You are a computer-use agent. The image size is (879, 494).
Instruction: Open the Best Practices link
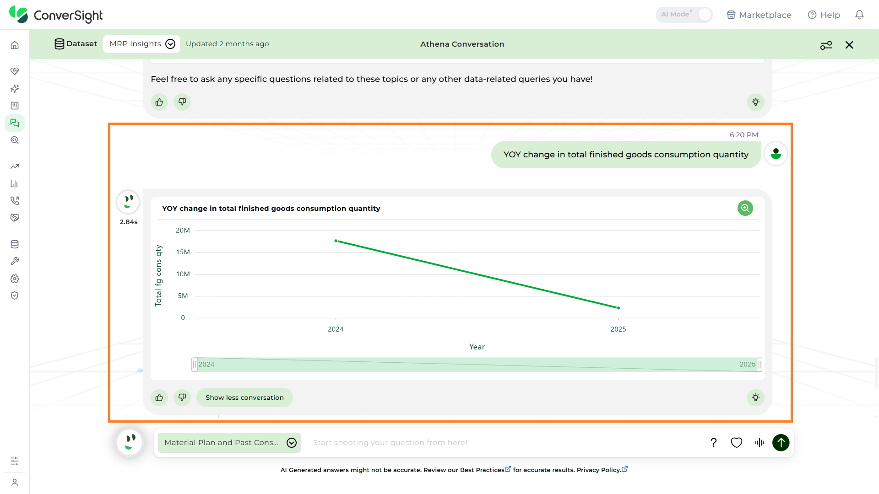click(485, 470)
